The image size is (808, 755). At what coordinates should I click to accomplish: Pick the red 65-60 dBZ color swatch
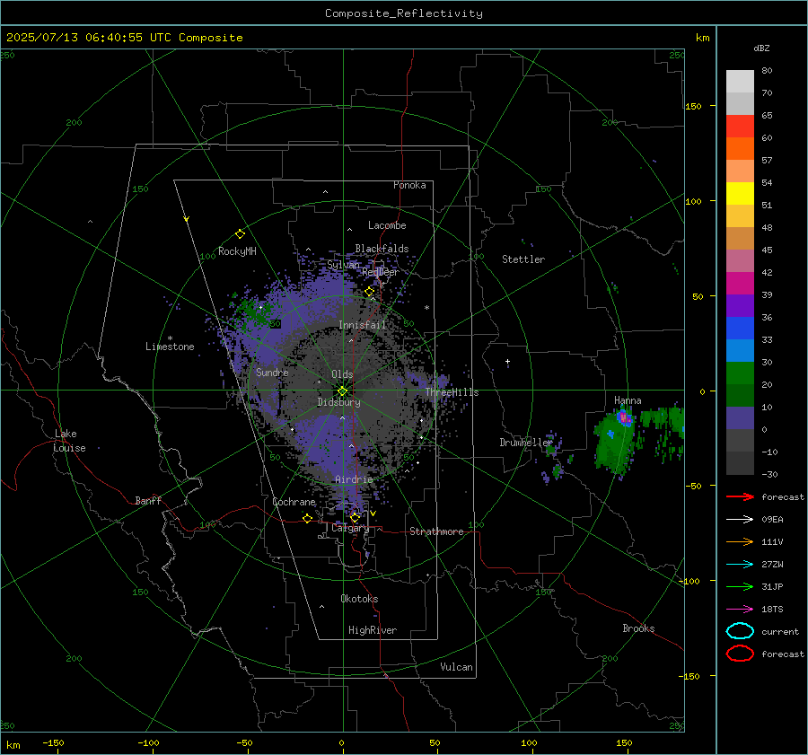pyautogui.click(x=740, y=127)
